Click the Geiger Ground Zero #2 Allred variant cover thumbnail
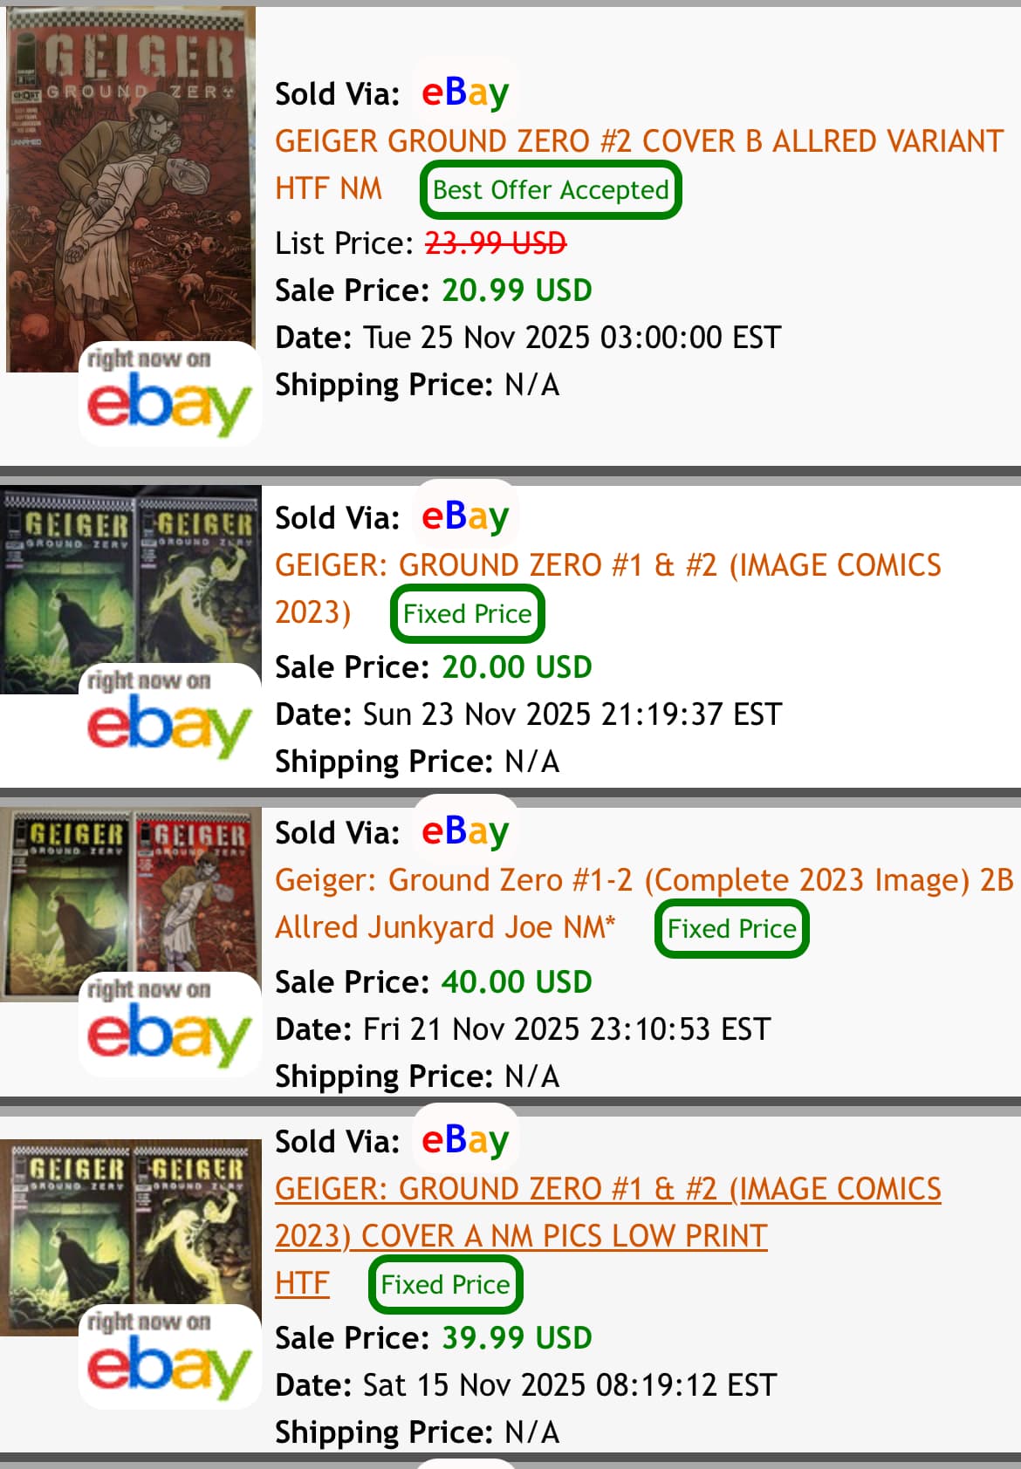Viewport: 1021px width, 1469px height. [131, 188]
